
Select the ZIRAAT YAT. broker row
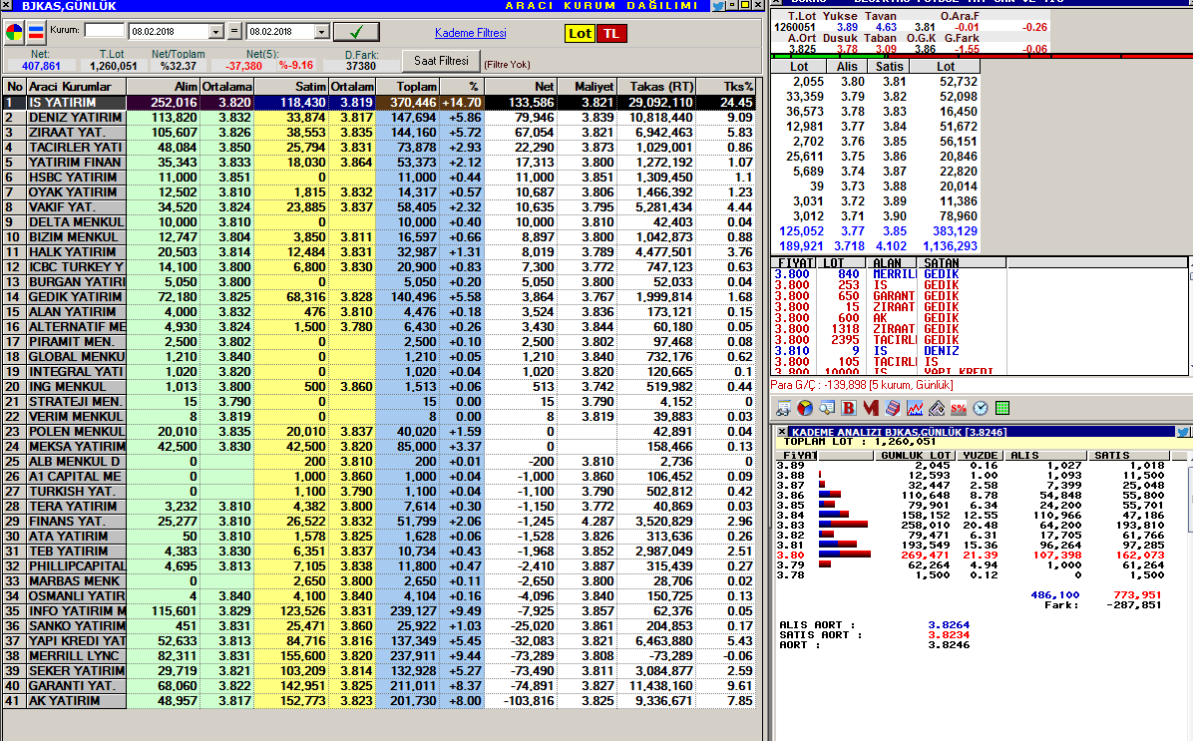(x=379, y=133)
